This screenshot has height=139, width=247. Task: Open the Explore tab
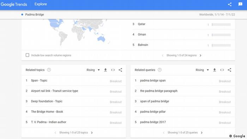pyautogui.click(x=41, y=4)
